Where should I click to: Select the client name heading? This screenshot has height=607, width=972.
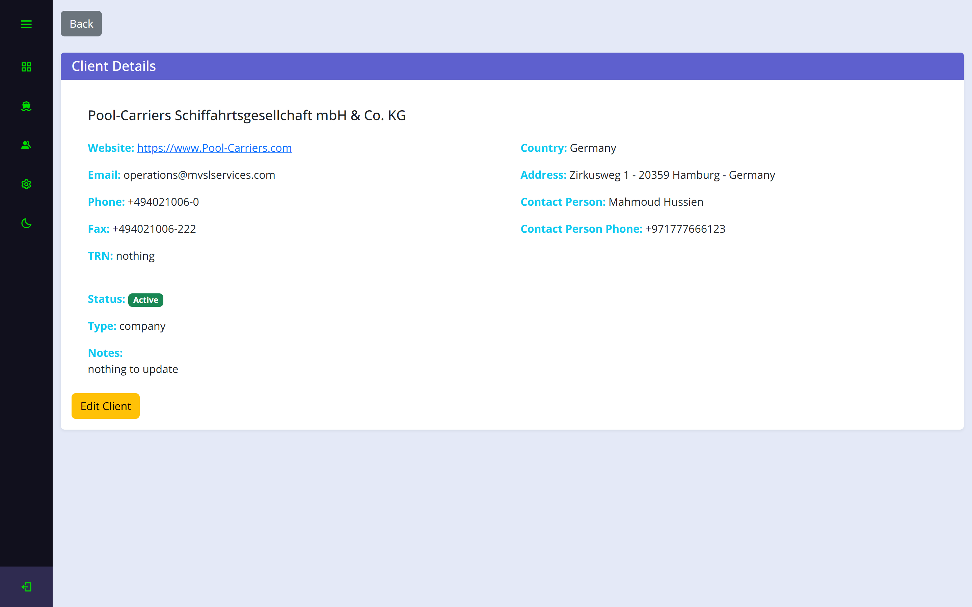[246, 115]
